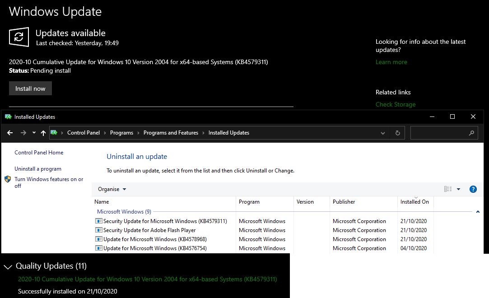
Task: Sort by the Installed On column header
Action: click(415, 202)
